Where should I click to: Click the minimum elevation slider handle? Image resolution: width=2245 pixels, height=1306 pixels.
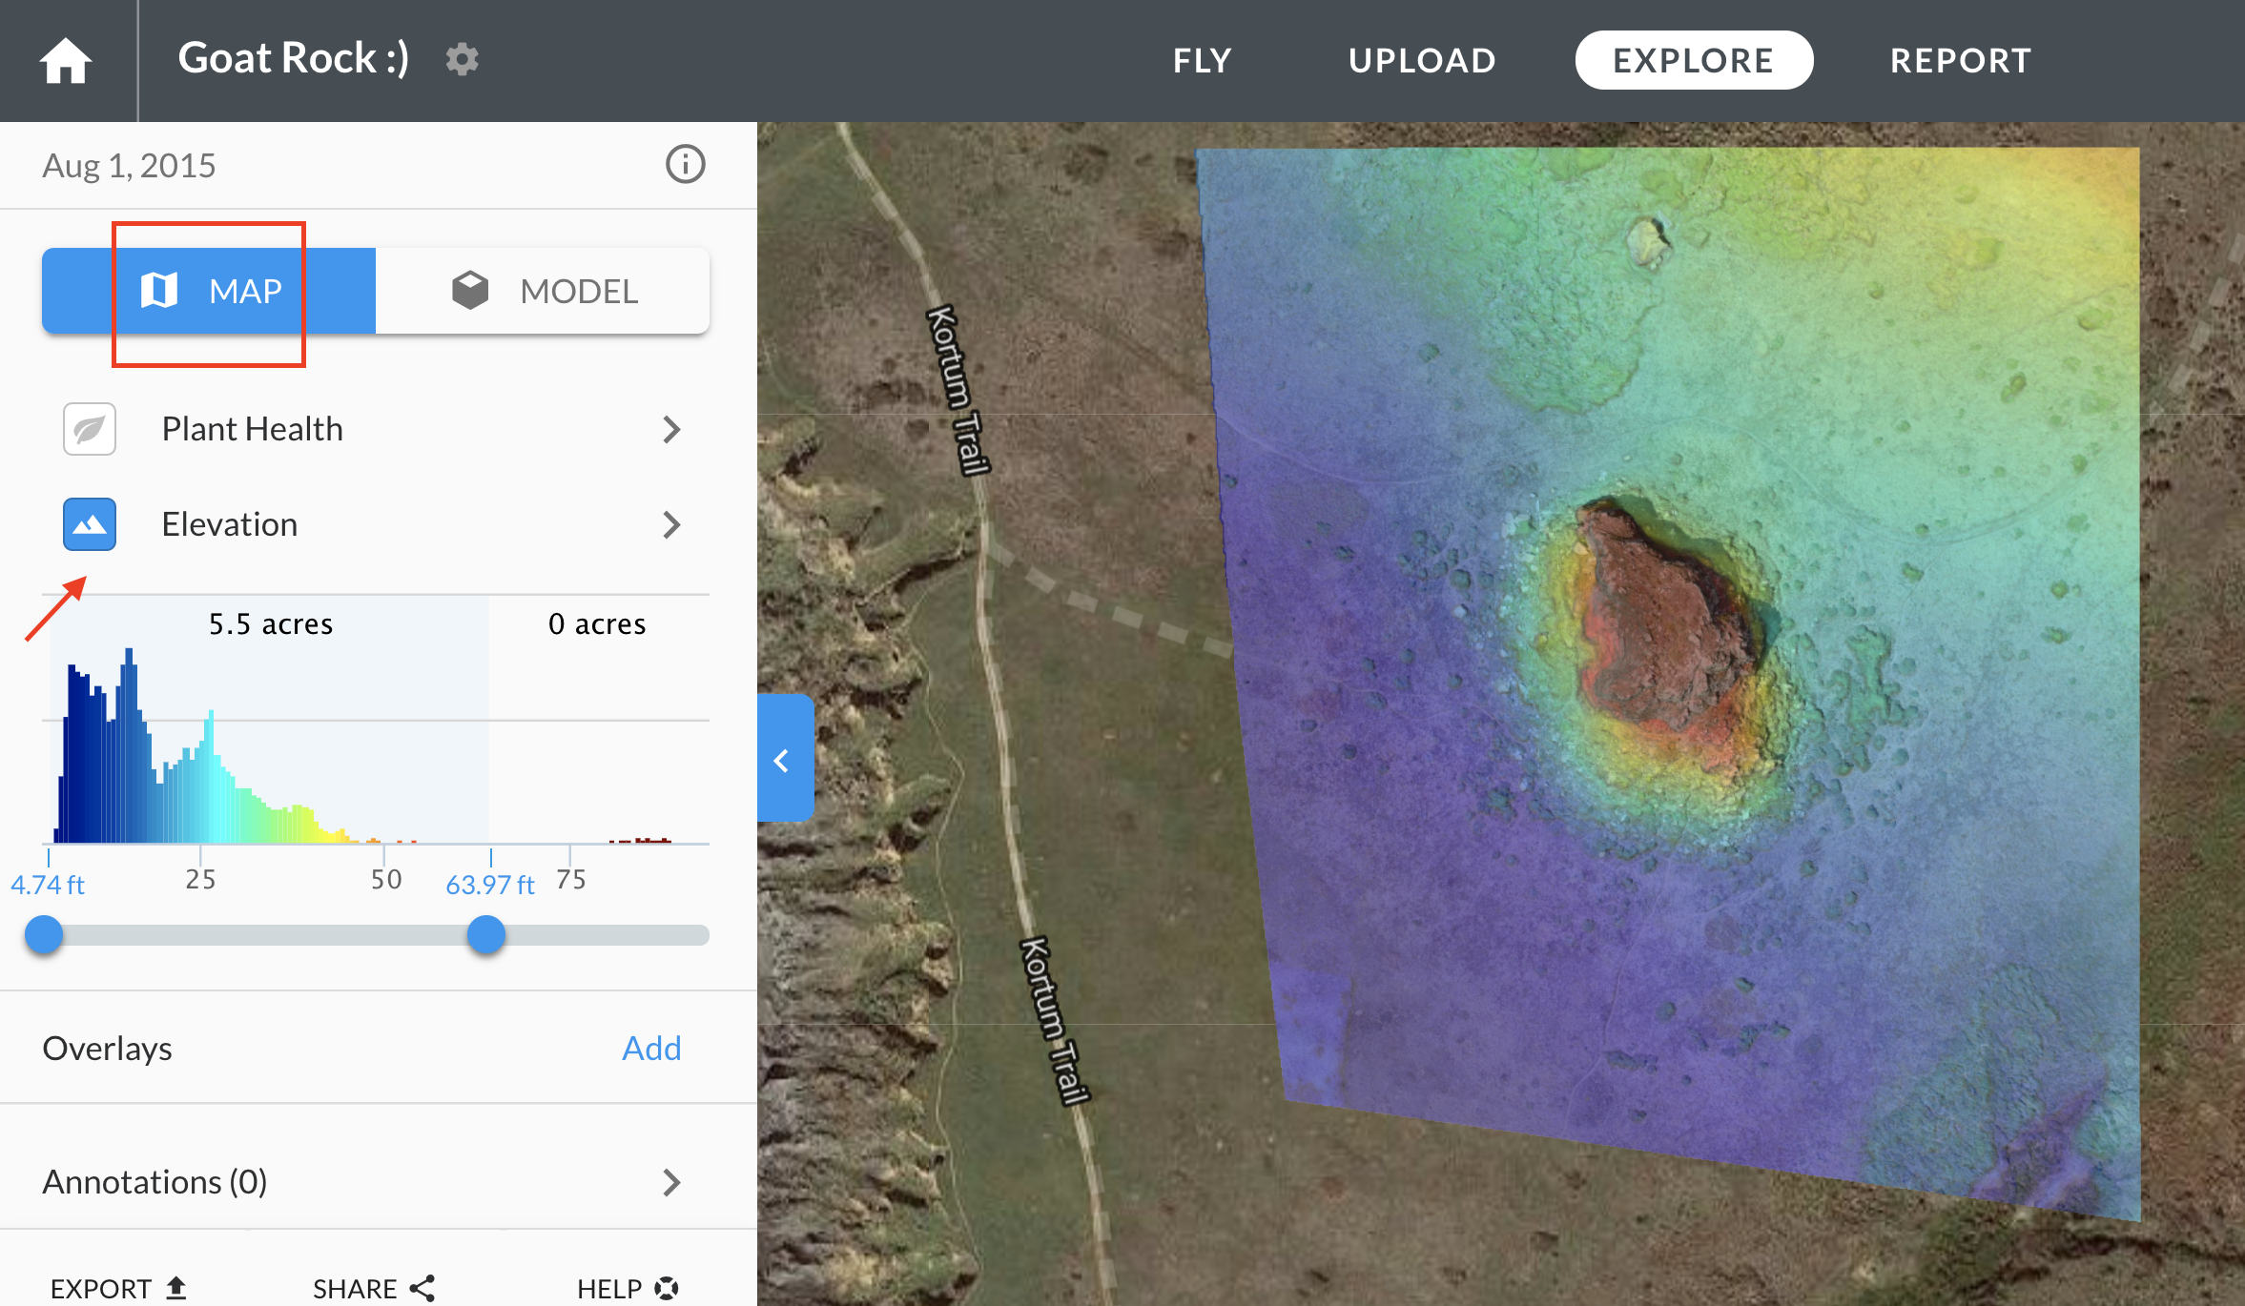click(44, 934)
